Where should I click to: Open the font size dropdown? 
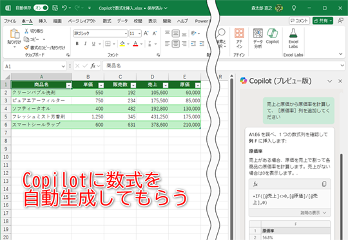[x=139, y=33]
